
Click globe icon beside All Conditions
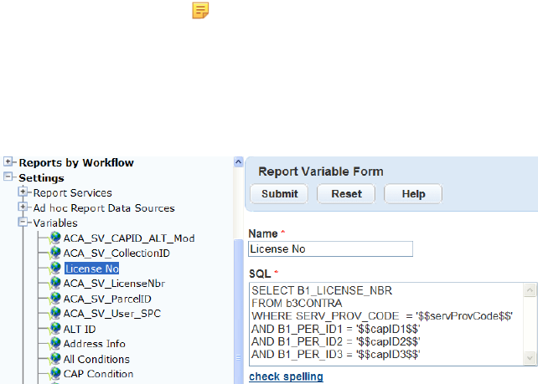[x=55, y=358]
